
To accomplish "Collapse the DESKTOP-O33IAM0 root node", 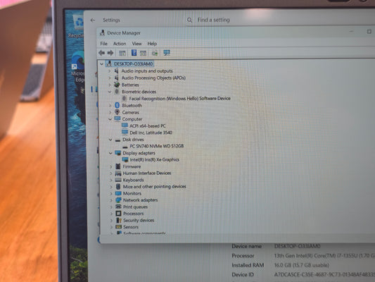I will 101,64.
